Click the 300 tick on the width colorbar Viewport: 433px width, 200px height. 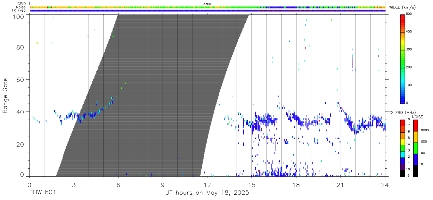click(409, 50)
